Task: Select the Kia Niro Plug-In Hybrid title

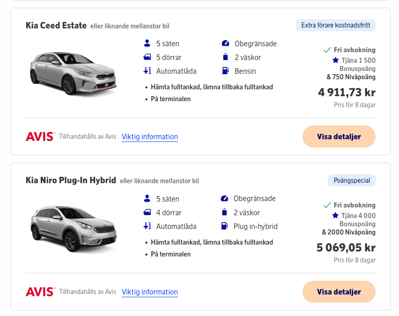Action: [x=71, y=180]
